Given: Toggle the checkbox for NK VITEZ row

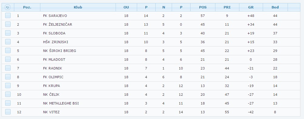Looking at the screenshot, I should click(x=8, y=112).
